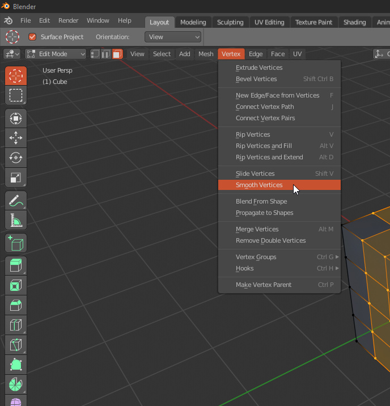Select the Poly Build tool
Screen dimensions: 390x406
(x=16, y=365)
